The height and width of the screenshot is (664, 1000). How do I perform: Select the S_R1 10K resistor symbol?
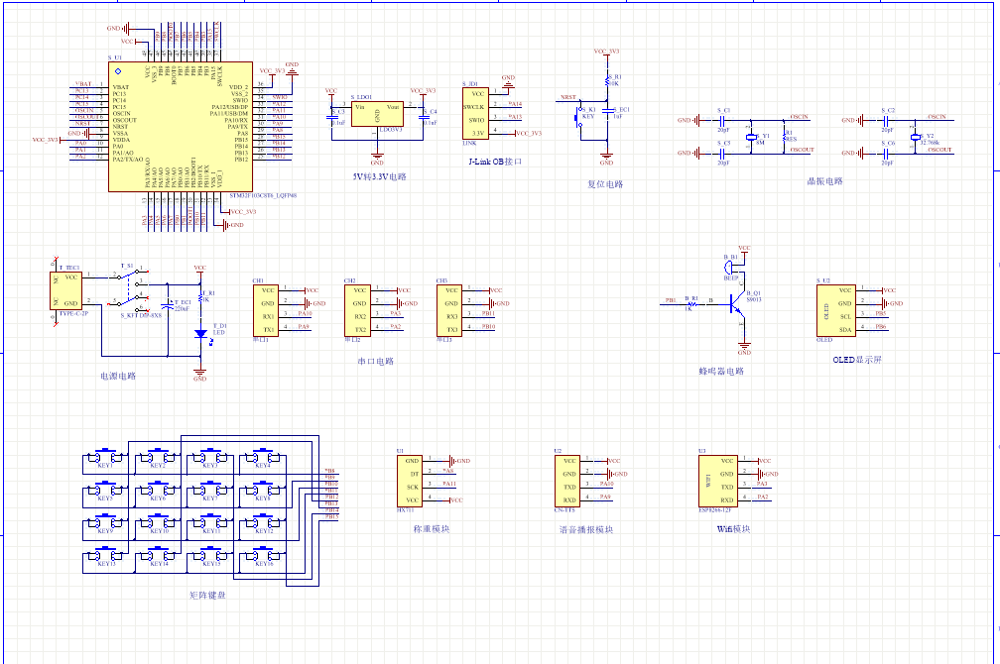(607, 81)
